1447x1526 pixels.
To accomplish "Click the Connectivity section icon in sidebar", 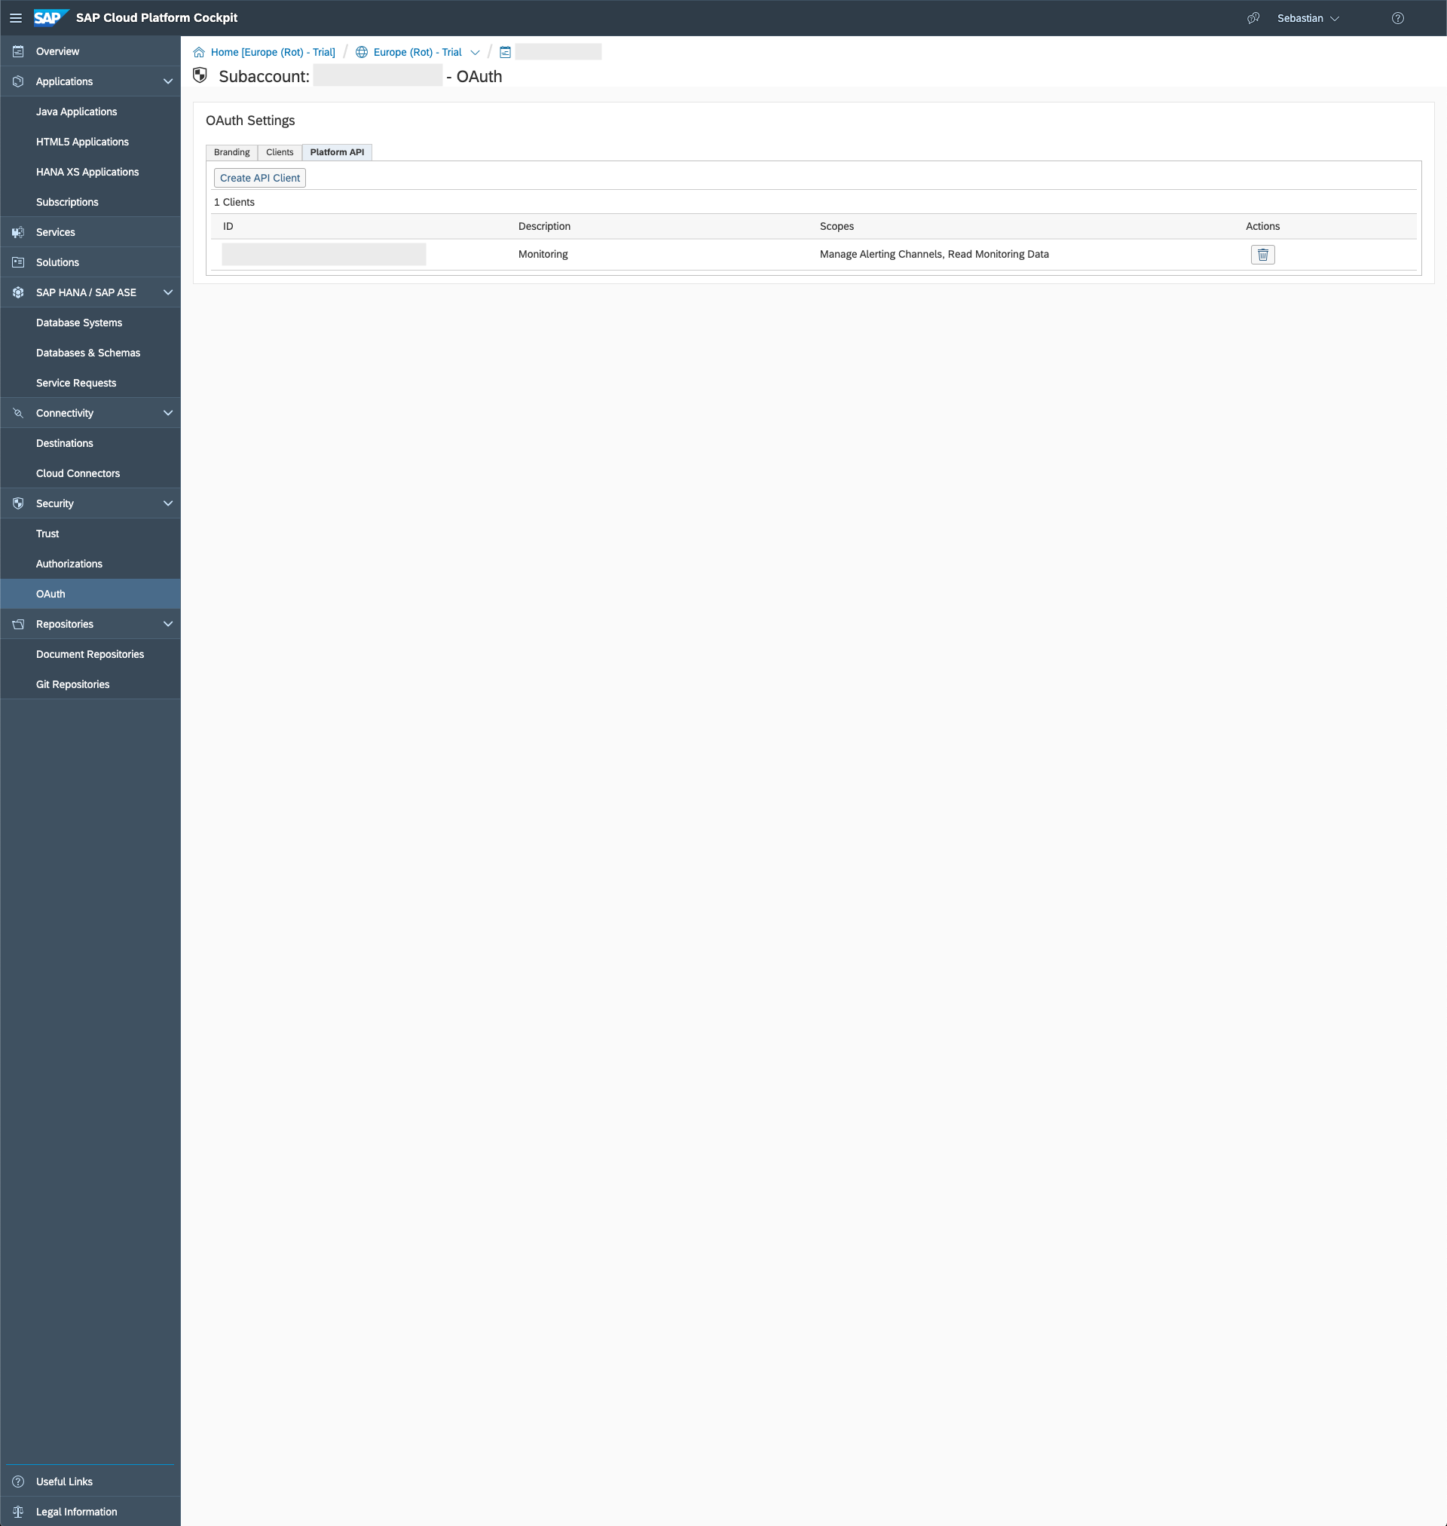I will click(17, 414).
